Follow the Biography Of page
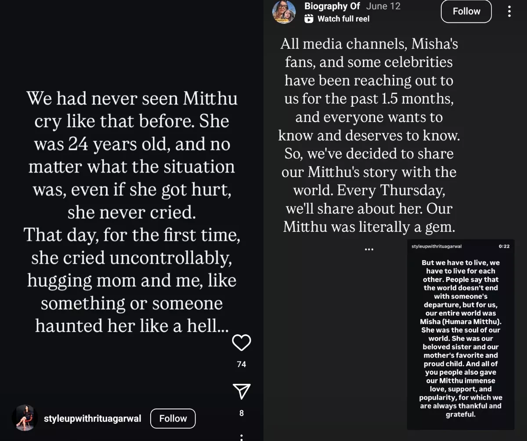The height and width of the screenshot is (441, 527). (466, 11)
